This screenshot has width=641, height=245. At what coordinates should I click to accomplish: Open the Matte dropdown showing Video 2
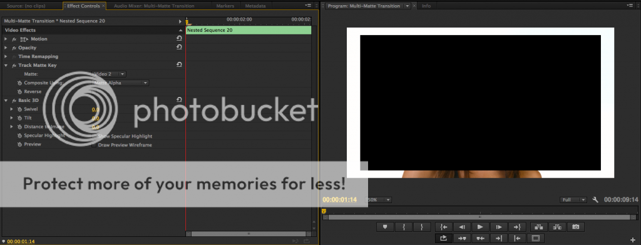[x=109, y=74]
